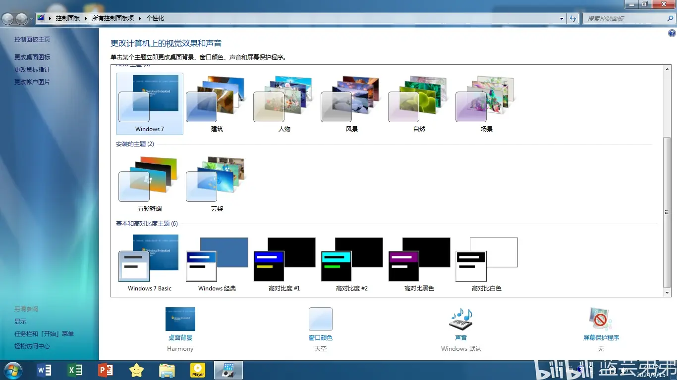Choose the 高对比度 #1 theme
The image size is (677, 380).
(284, 263)
